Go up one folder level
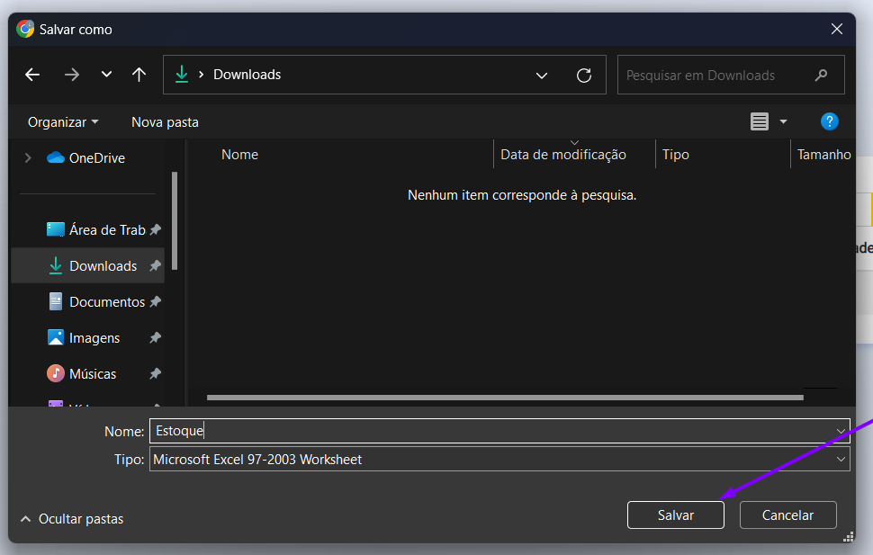 [x=139, y=75]
